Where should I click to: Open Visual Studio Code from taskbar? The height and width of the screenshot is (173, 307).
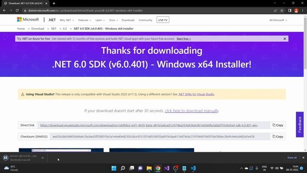tap(193, 168)
